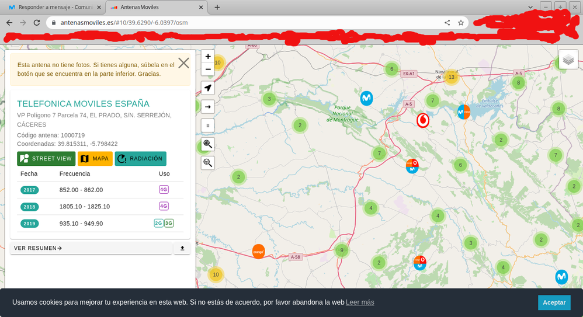This screenshot has width=583, height=317.
Task: Open Street View for this antenna
Action: [x=46, y=159]
